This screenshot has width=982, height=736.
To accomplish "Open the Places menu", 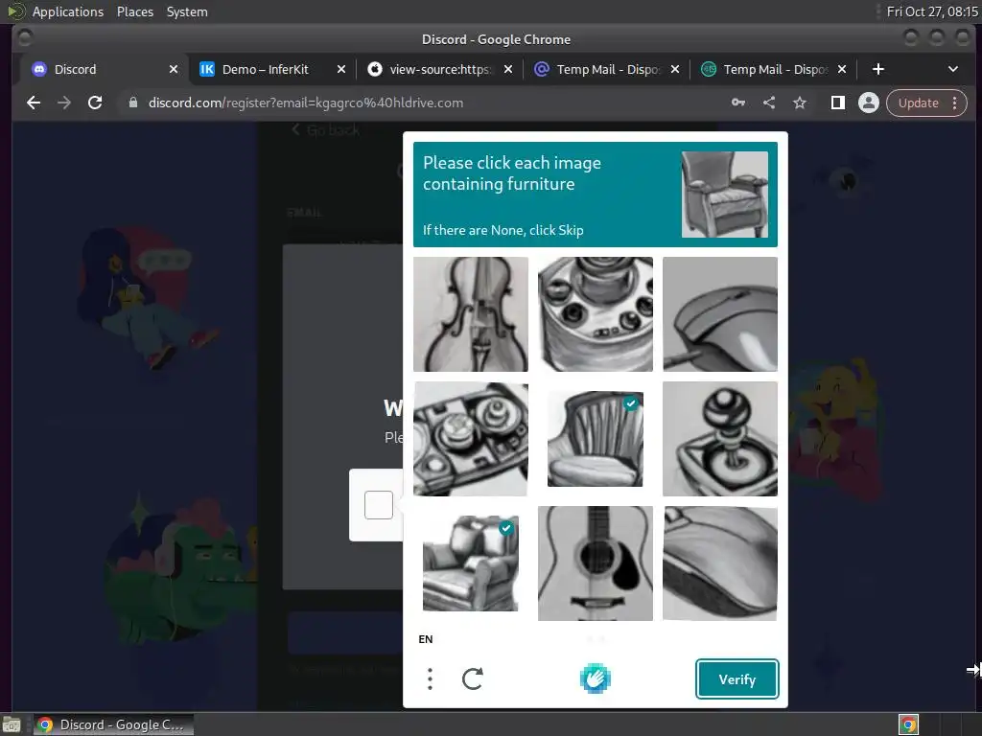I will [135, 11].
